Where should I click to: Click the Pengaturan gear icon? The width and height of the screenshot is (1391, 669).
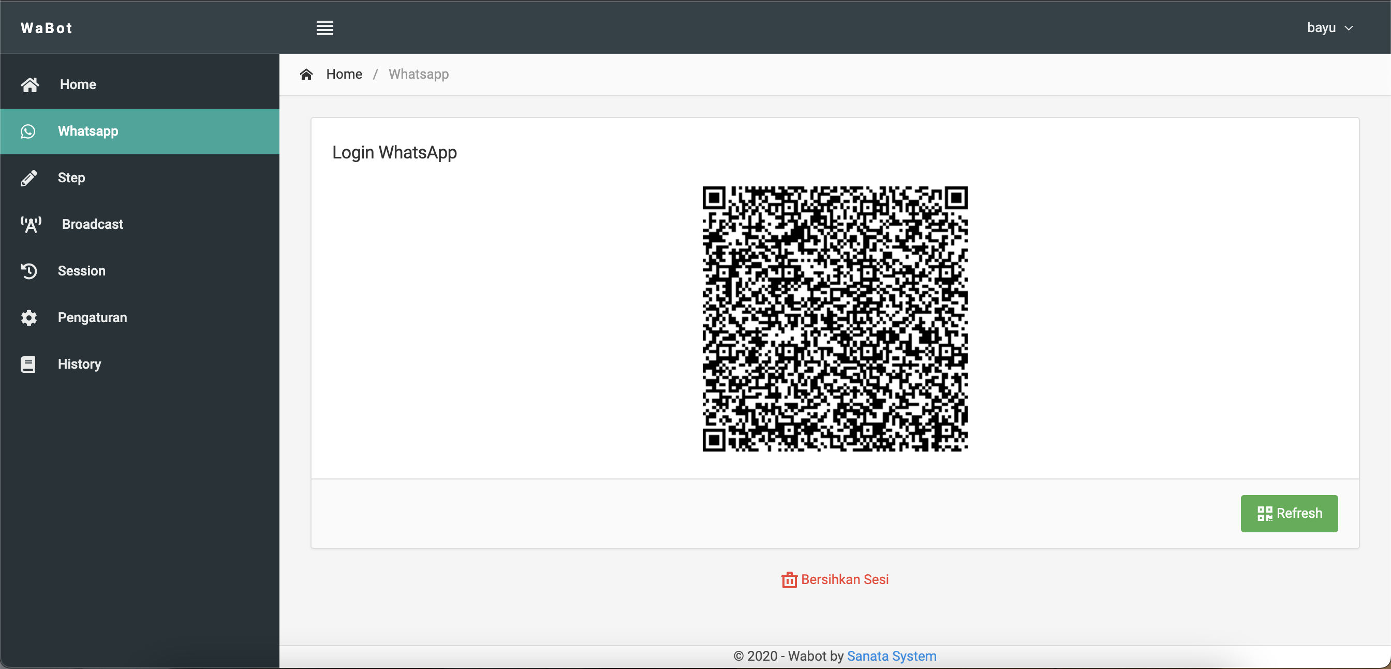pos(28,318)
